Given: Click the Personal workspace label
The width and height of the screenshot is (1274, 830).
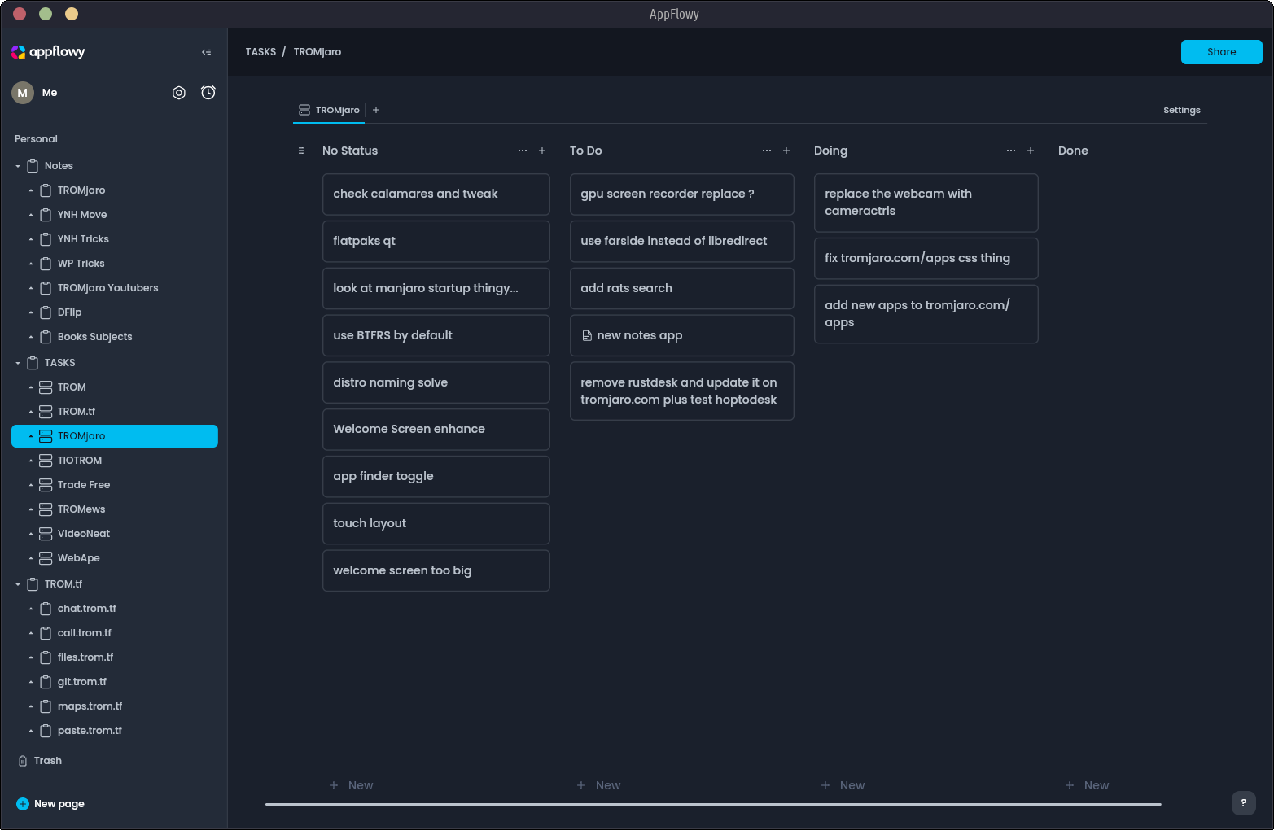Looking at the screenshot, I should (36, 139).
